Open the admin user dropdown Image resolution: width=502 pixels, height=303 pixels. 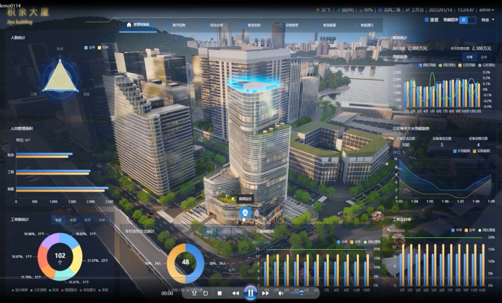pyautogui.click(x=486, y=10)
